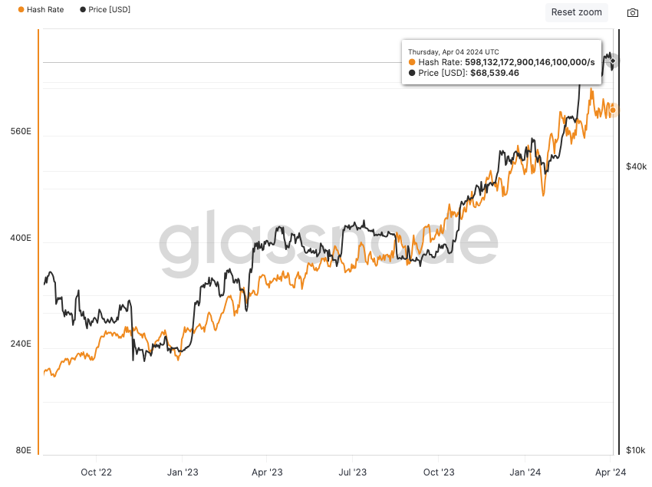The width and height of the screenshot is (652, 487).
Task: Click the $10k price axis label
Action: pos(637,450)
